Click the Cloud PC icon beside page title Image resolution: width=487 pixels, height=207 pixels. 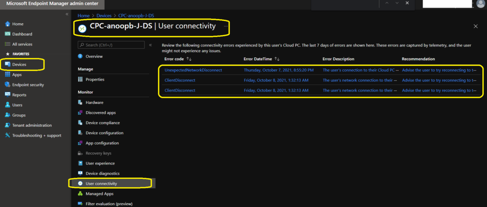coord(82,28)
